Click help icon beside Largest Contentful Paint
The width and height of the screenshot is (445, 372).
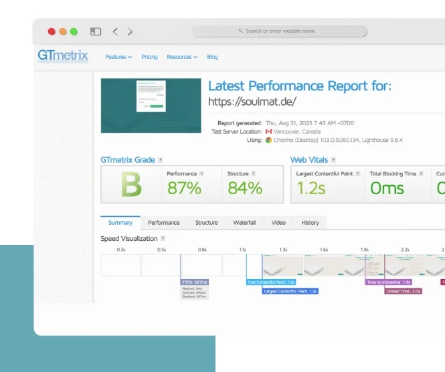point(358,174)
